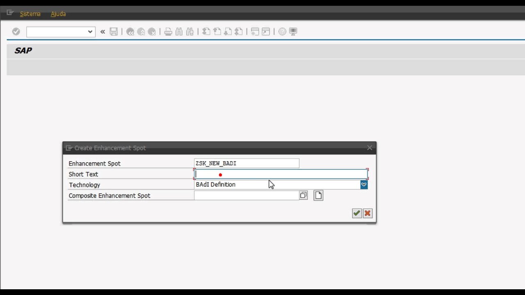Viewport: 525px width, 295px height.
Task: Open the transaction command field dropdown
Action: (90, 32)
